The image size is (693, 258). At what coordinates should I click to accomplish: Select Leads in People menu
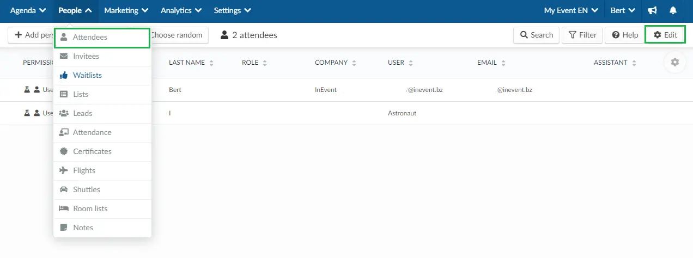point(102,114)
